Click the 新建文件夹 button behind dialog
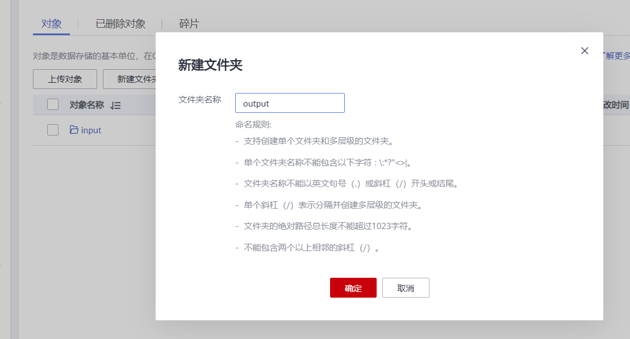The height and width of the screenshot is (339, 630). tap(130, 79)
